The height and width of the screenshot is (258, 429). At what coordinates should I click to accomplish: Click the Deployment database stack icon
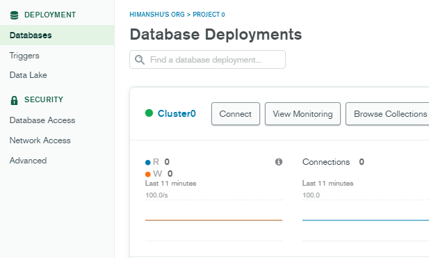point(14,15)
